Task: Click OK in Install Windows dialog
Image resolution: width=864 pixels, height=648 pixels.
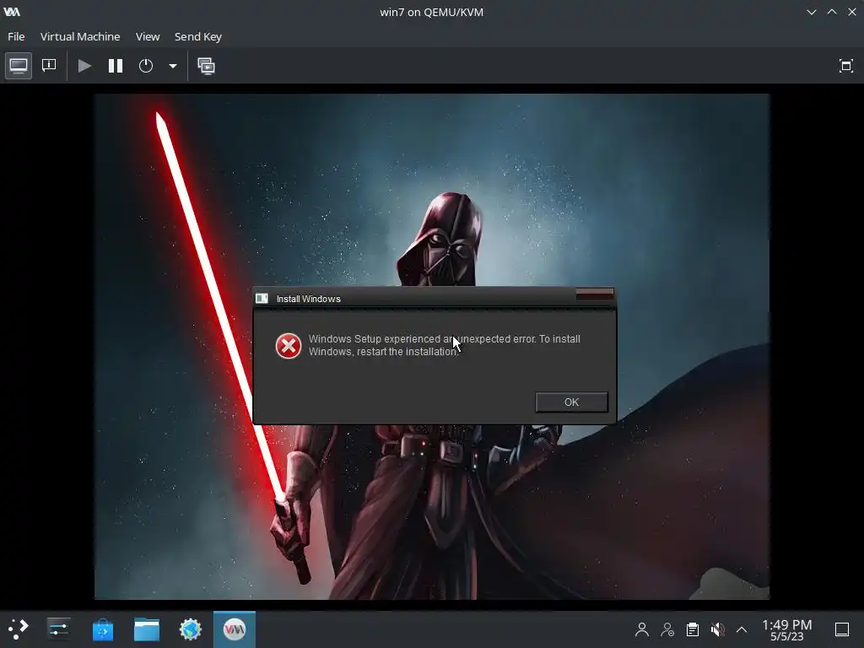Action: [x=571, y=402]
